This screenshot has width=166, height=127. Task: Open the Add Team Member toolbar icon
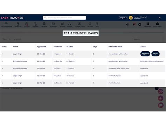pos(6,25)
